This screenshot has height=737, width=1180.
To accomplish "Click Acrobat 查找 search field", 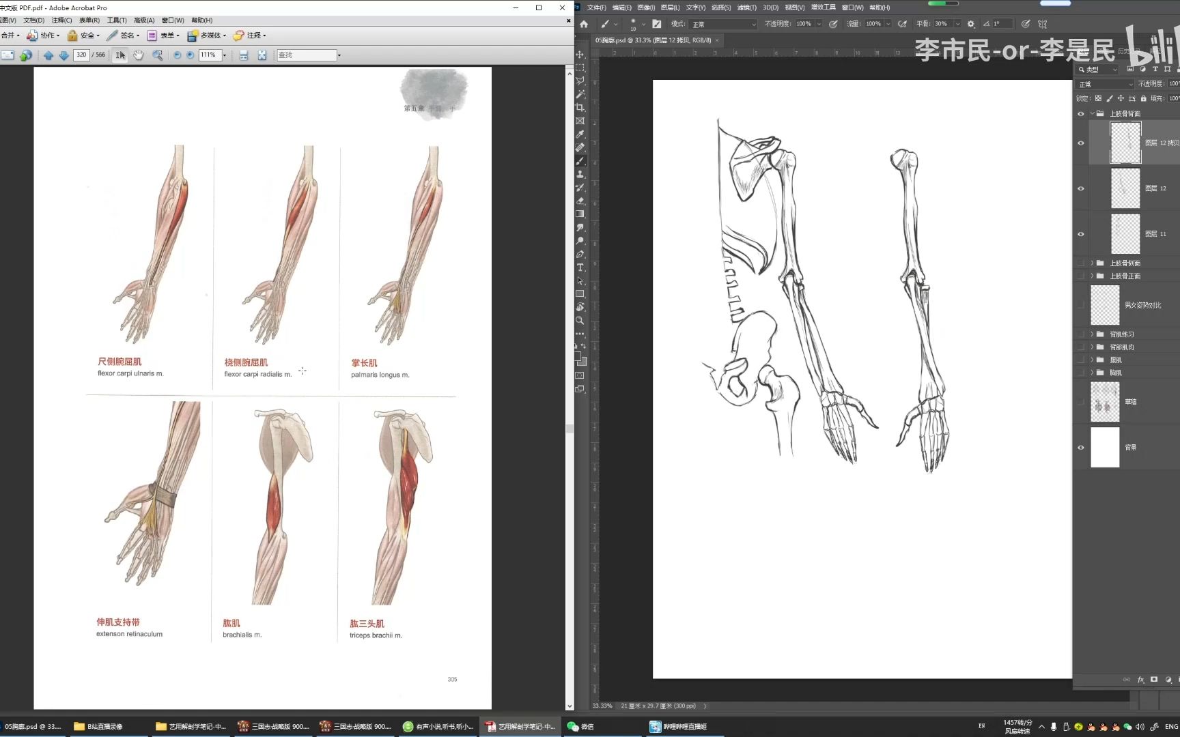I will click(307, 55).
